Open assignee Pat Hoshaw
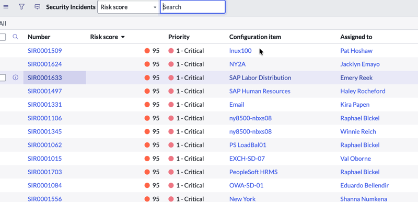 click(x=356, y=51)
